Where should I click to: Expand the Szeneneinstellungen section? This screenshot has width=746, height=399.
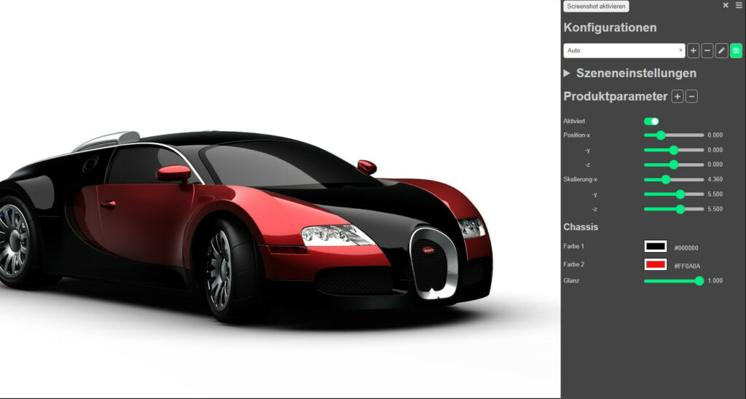tap(630, 74)
